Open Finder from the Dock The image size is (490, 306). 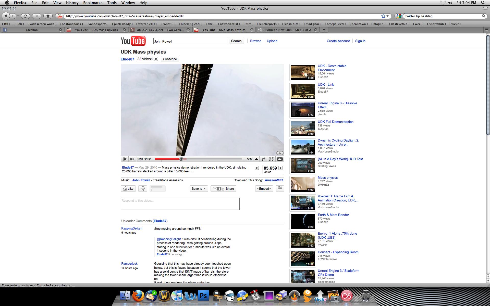click(x=125, y=296)
